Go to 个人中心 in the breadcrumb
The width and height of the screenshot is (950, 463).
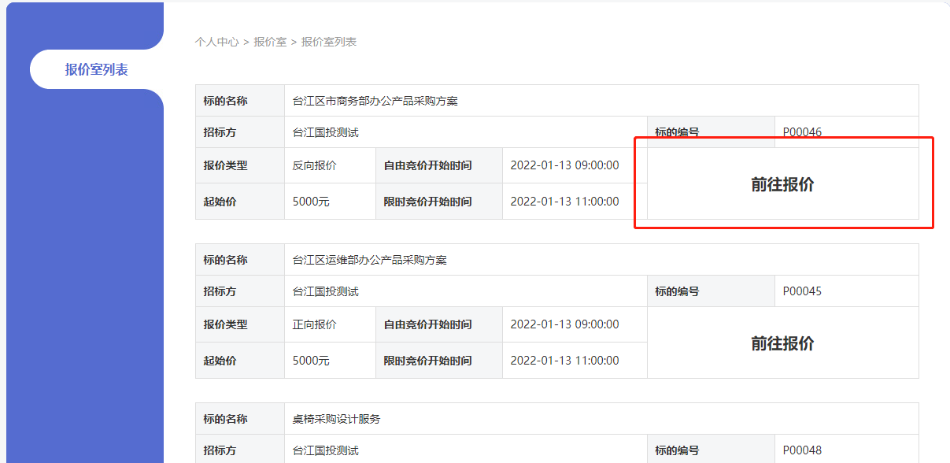[x=216, y=42]
